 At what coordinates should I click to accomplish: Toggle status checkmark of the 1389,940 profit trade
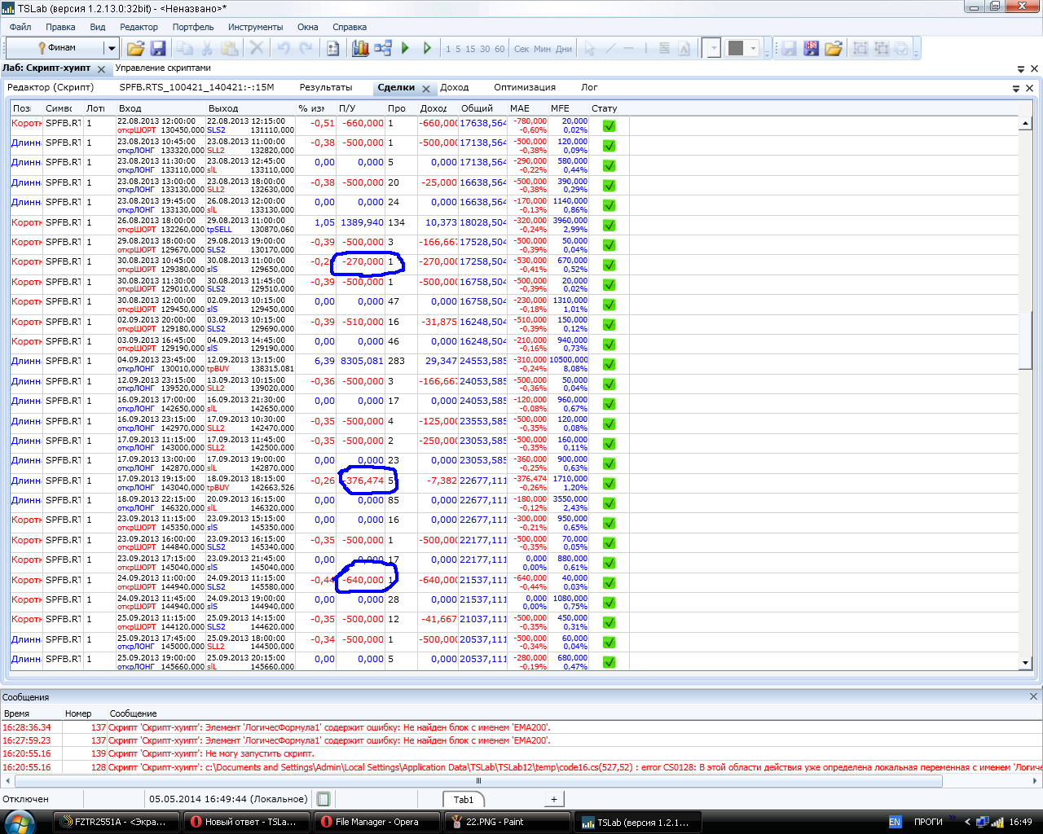[x=609, y=226]
